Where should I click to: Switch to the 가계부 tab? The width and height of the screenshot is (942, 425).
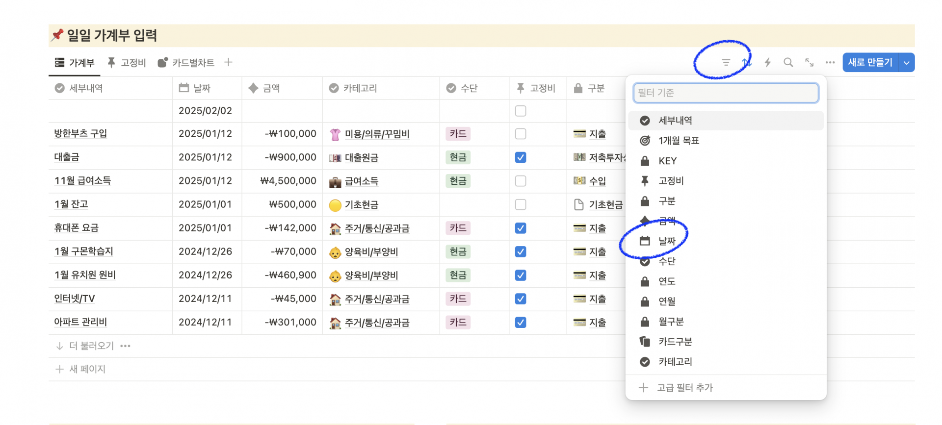point(75,63)
